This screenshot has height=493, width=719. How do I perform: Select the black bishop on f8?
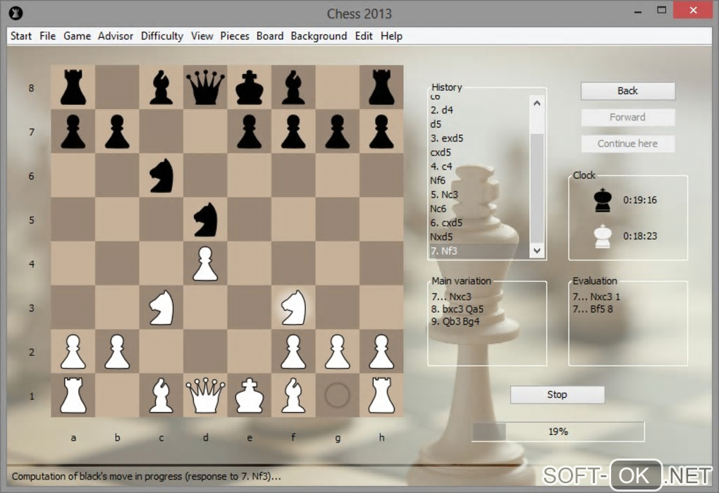pos(293,87)
